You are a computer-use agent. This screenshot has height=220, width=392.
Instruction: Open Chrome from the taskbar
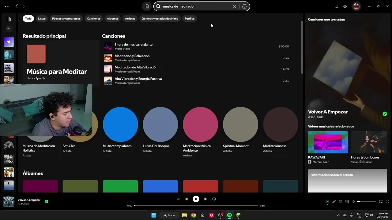point(194,215)
